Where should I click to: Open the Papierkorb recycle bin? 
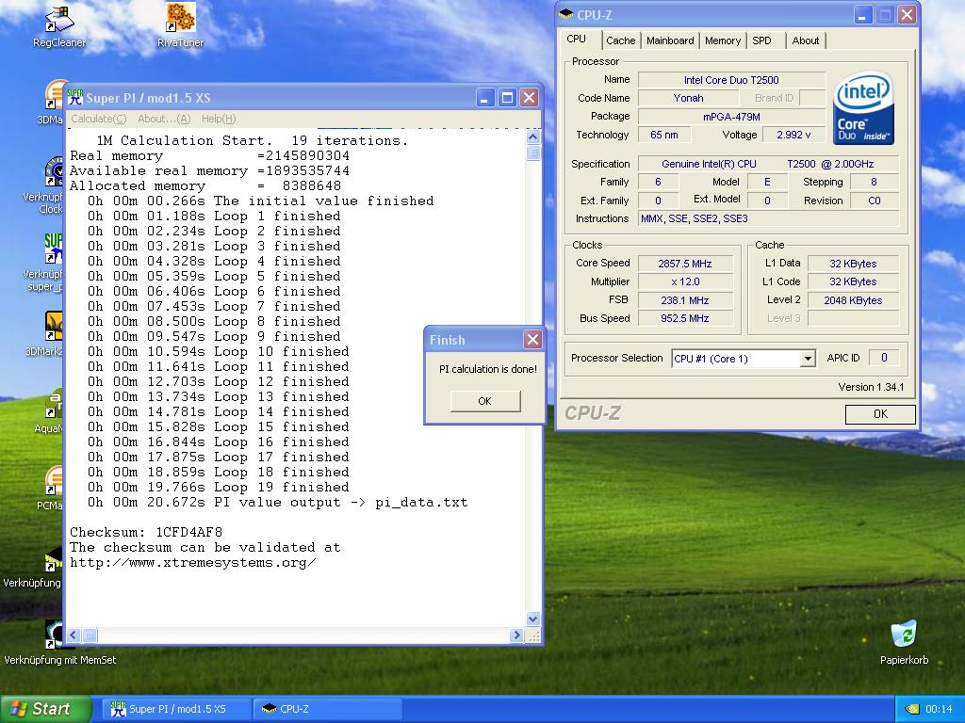[x=904, y=635]
